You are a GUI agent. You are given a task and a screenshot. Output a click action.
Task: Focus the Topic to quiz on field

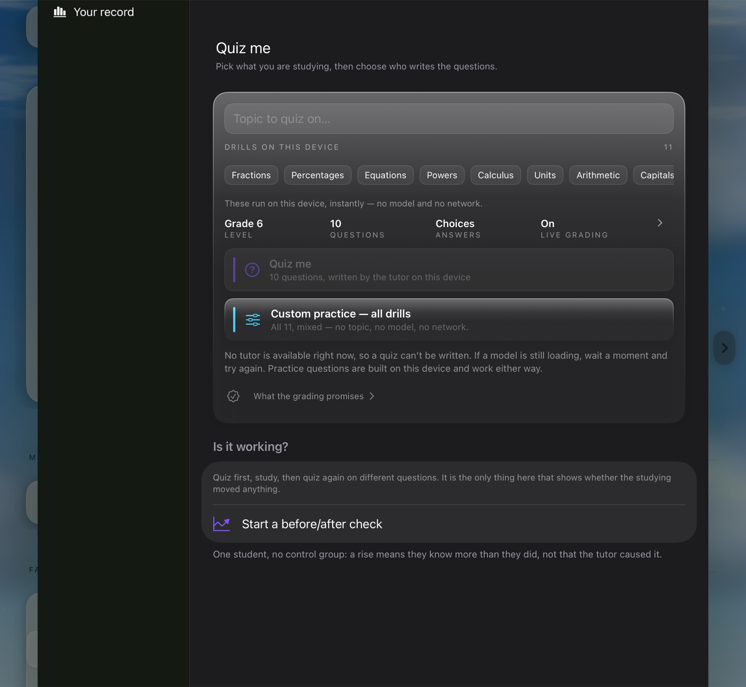[x=449, y=119]
